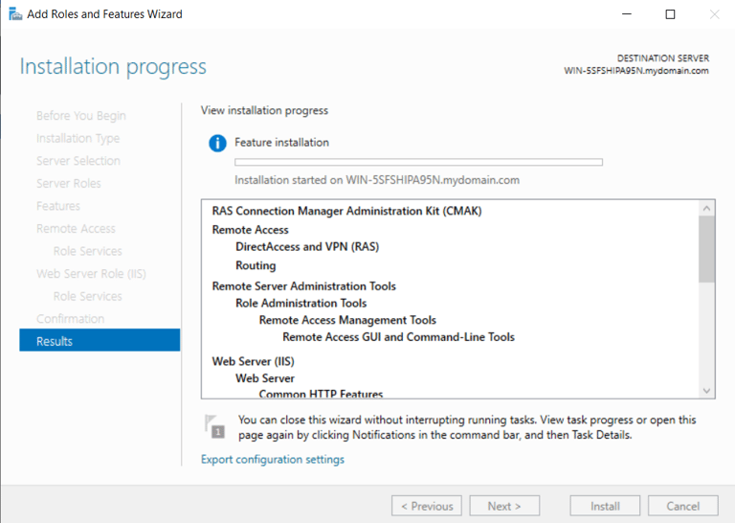Click the Installation progress heading
Image resolution: width=735 pixels, height=523 pixels.
pos(113,67)
